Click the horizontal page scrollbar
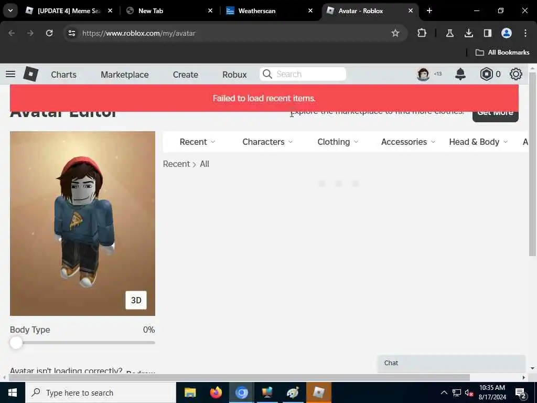537x403 pixels. 239,377
